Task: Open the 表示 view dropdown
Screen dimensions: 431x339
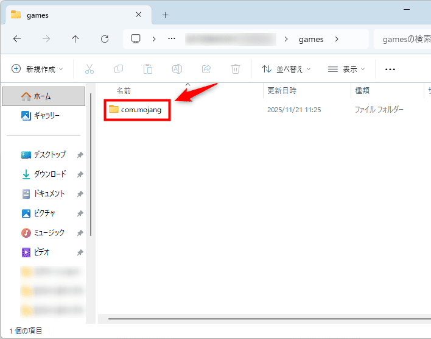Action: tap(346, 69)
